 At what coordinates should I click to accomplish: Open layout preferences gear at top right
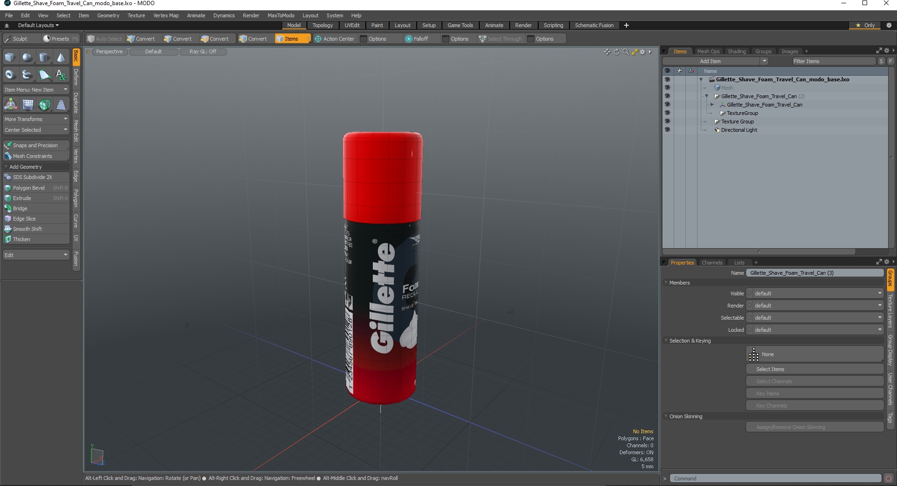point(889,25)
